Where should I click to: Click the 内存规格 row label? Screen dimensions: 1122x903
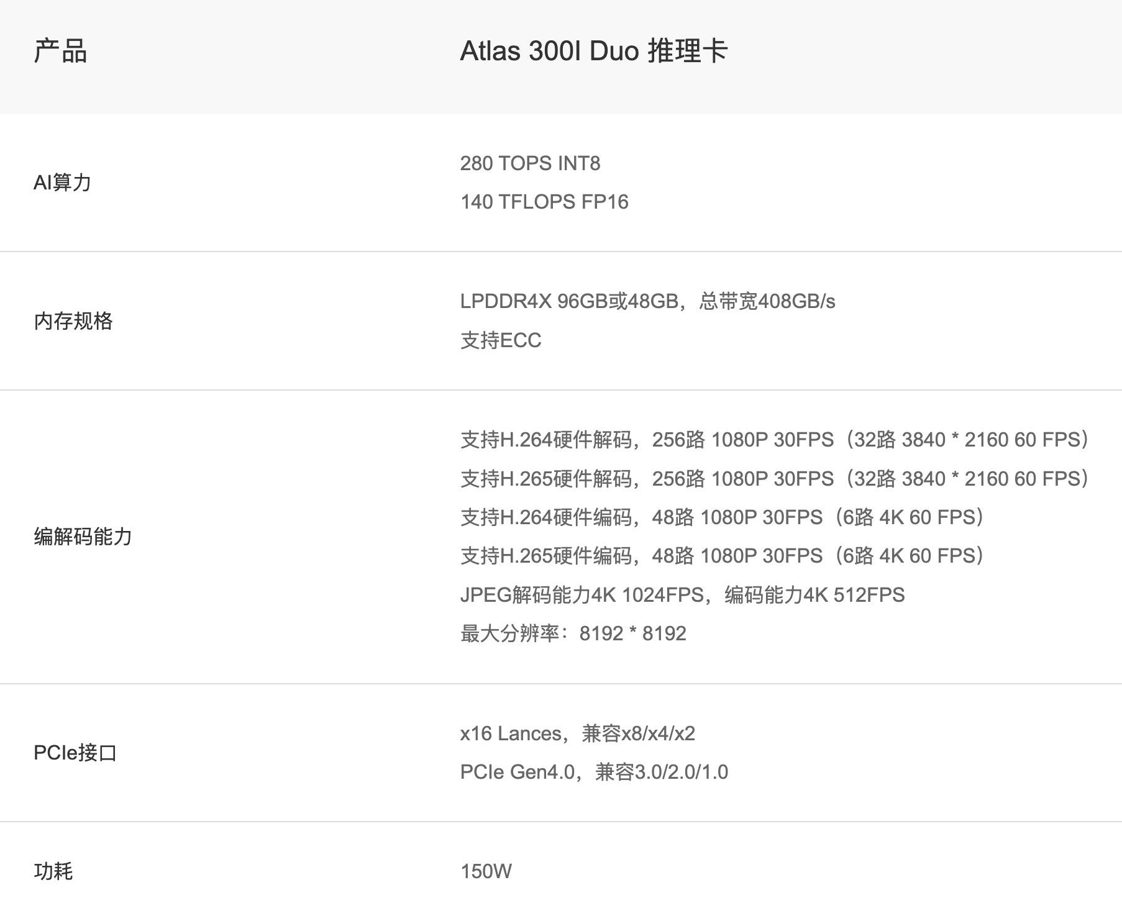(x=73, y=321)
